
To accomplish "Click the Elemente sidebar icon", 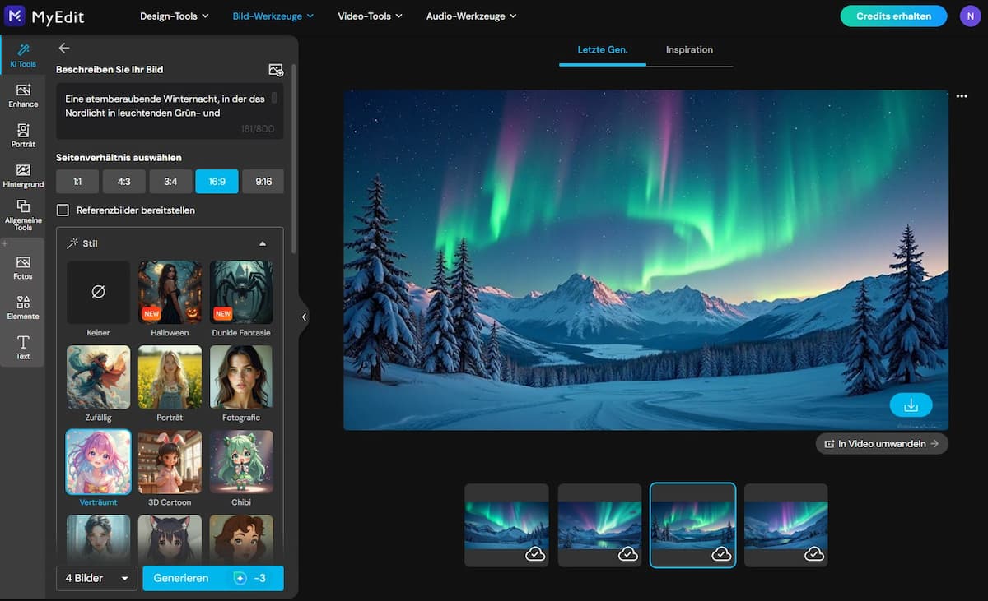I will (23, 307).
